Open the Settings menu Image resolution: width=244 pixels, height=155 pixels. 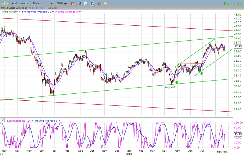click(x=62, y=3)
